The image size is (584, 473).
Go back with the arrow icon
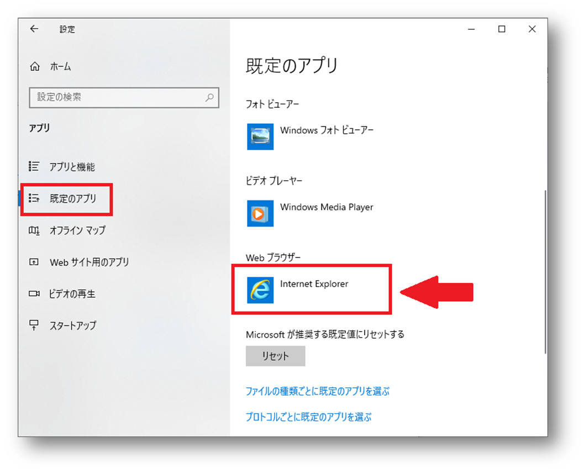pos(34,29)
